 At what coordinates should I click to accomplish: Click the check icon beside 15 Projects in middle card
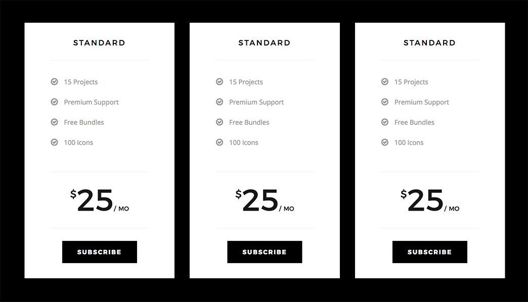point(219,82)
